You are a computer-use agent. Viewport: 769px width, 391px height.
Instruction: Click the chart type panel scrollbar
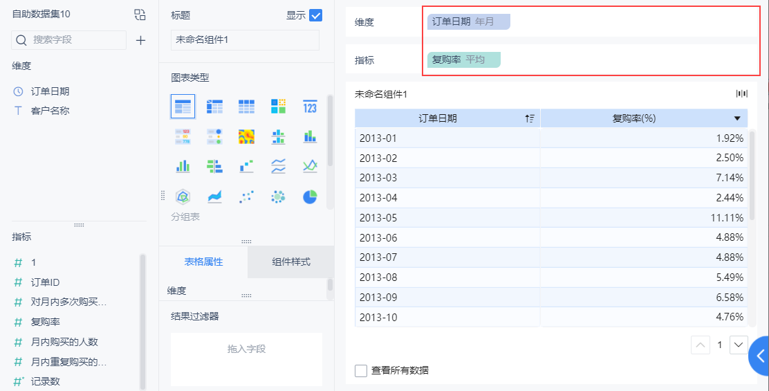click(x=330, y=130)
